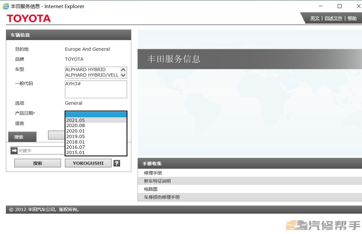362x234 pixels.
Task: Click the YOKOGUSHI button
Action: coord(88,163)
